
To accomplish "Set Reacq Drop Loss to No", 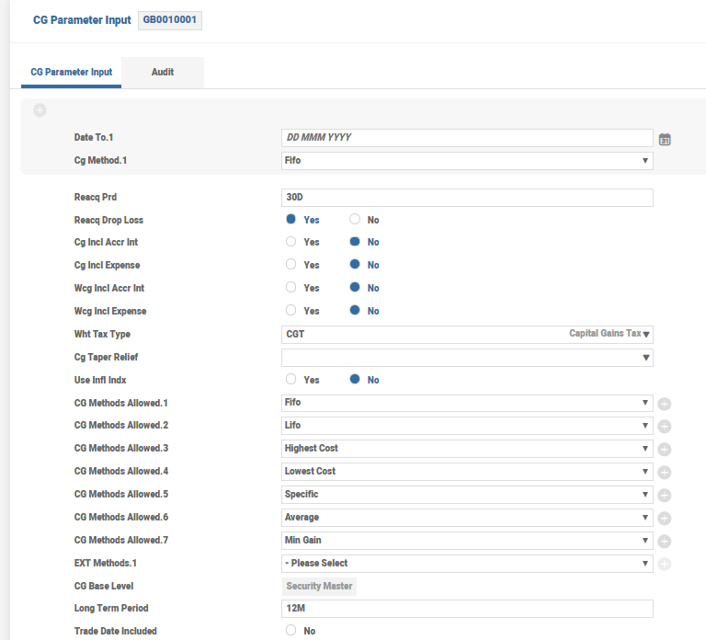I will pos(355,220).
